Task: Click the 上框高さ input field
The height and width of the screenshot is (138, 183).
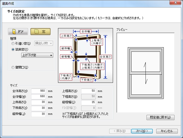Action: tap(88, 91)
